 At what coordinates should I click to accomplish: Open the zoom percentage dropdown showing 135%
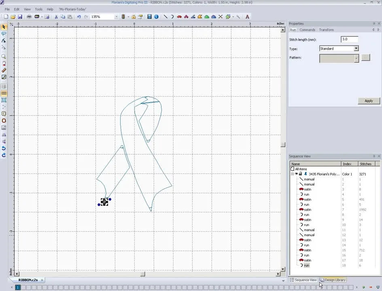point(116,17)
